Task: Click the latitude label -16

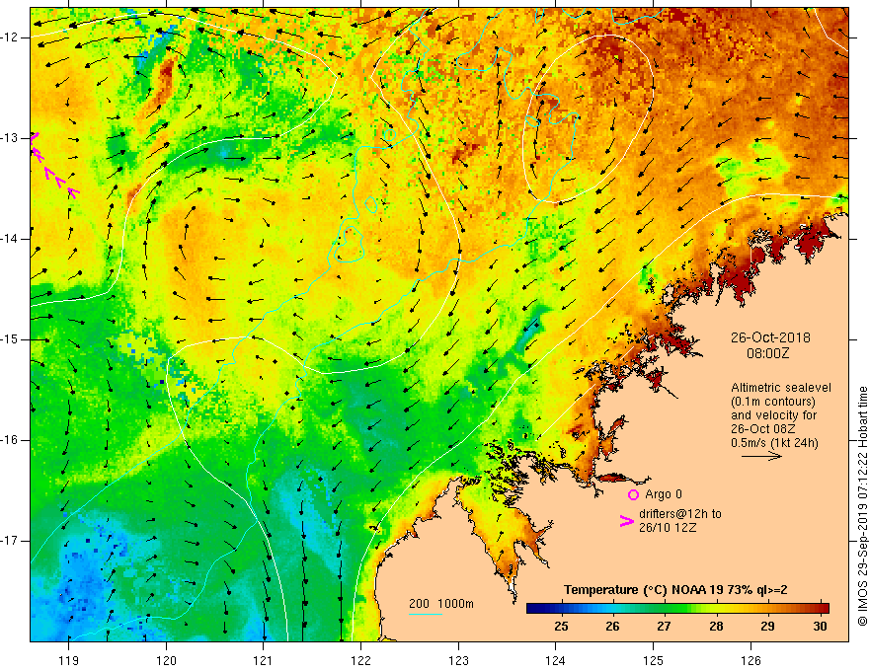Action: pyautogui.click(x=10, y=440)
